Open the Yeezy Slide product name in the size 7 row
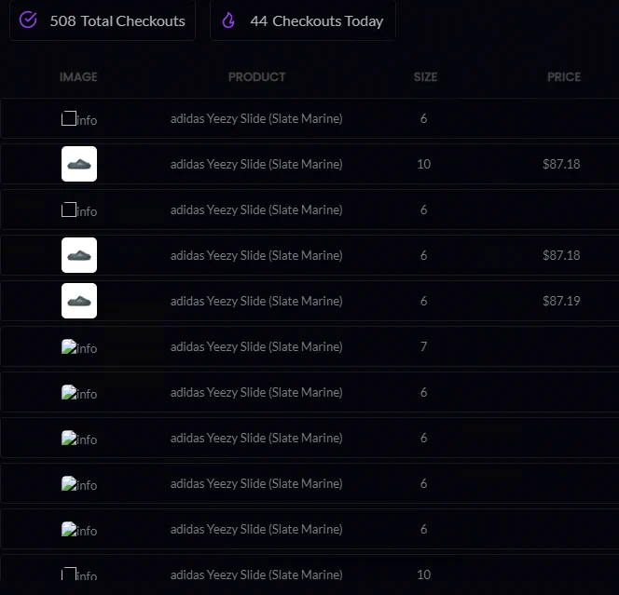 pyautogui.click(x=256, y=346)
